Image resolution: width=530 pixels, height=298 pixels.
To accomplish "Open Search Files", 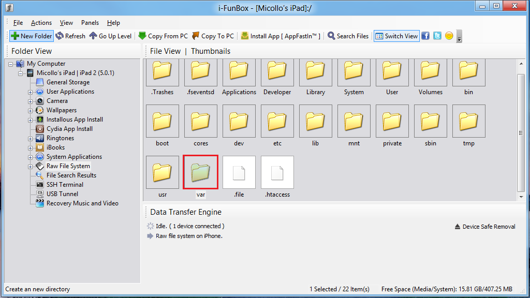I will [x=348, y=36].
